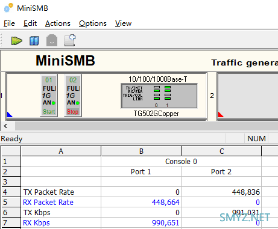Click the MiniSMB app icon in title bar
The width and height of the screenshot is (278, 229).
point(8,8)
